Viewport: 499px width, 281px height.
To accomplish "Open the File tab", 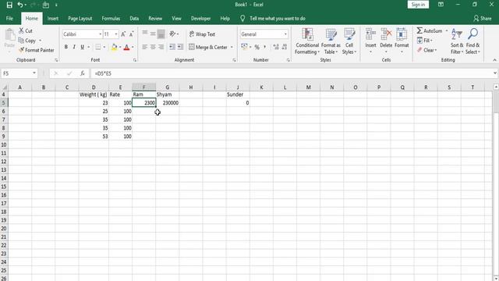I will pos(9,19).
